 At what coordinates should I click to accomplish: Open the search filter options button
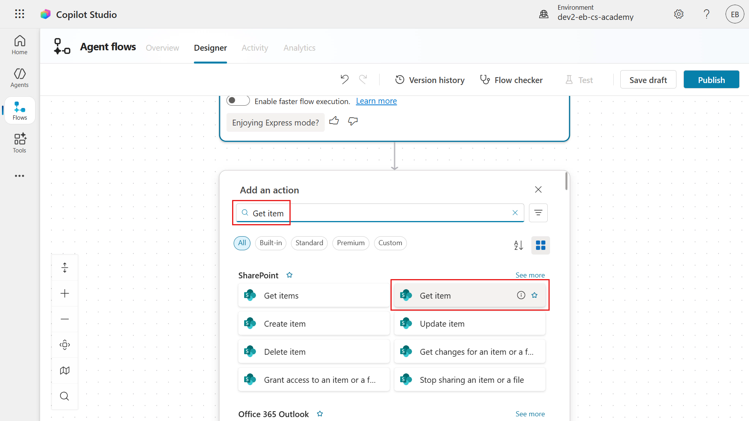538,213
